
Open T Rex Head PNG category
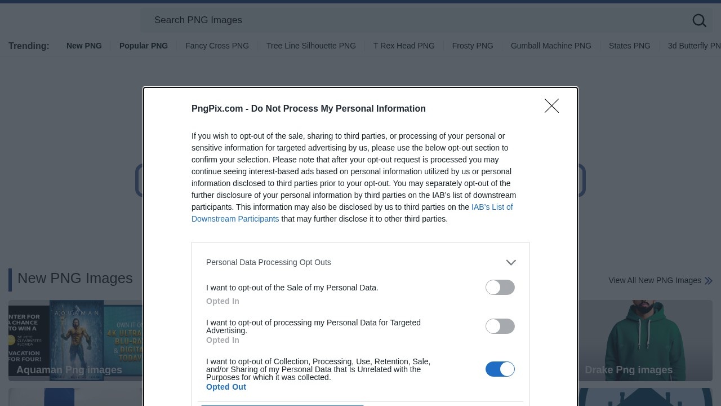point(404,46)
